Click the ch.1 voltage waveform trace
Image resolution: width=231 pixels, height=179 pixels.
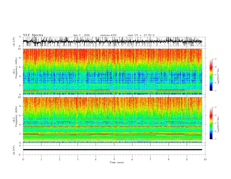pos(112,42)
